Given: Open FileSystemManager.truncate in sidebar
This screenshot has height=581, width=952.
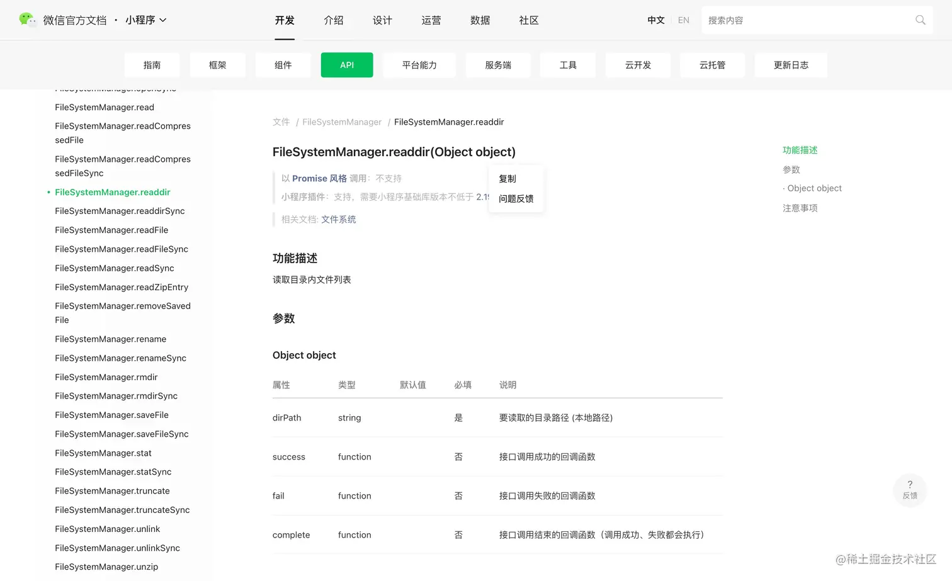Looking at the screenshot, I should coord(112,491).
